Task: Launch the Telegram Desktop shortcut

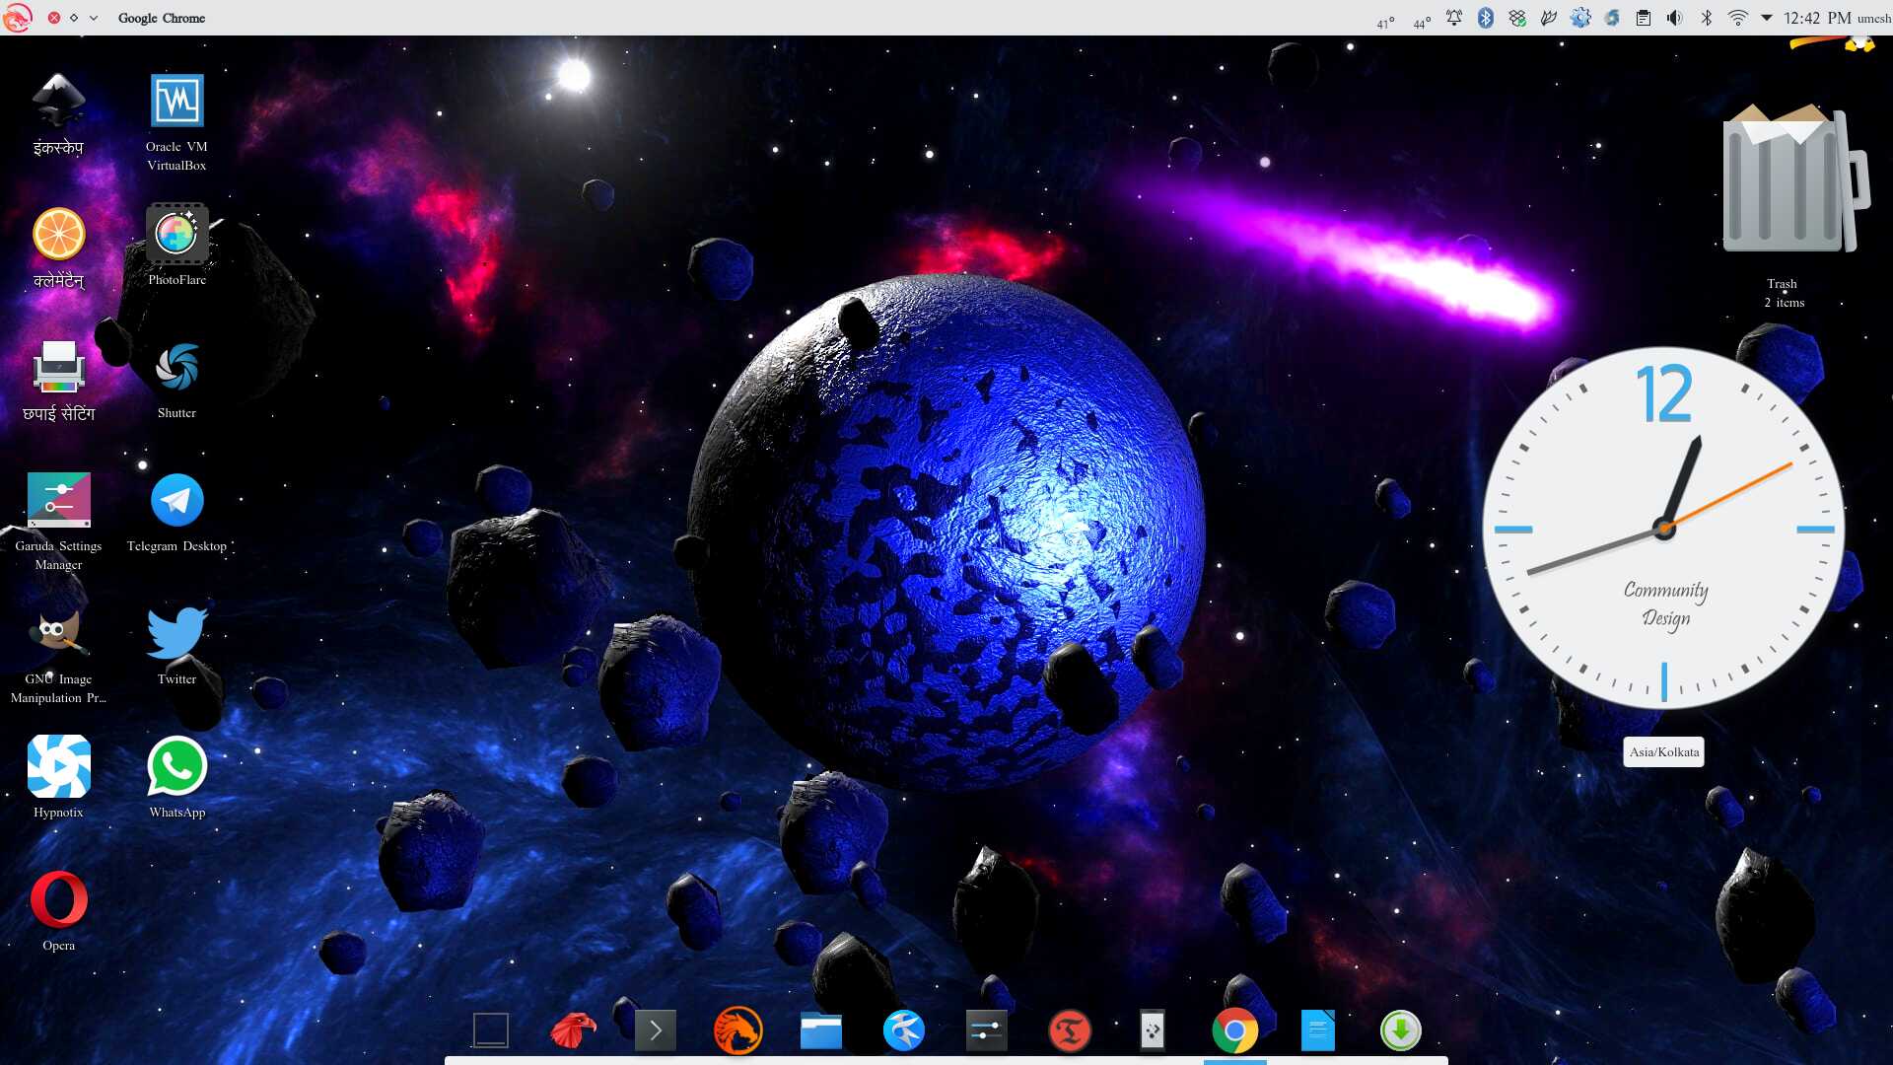Action: 176,502
